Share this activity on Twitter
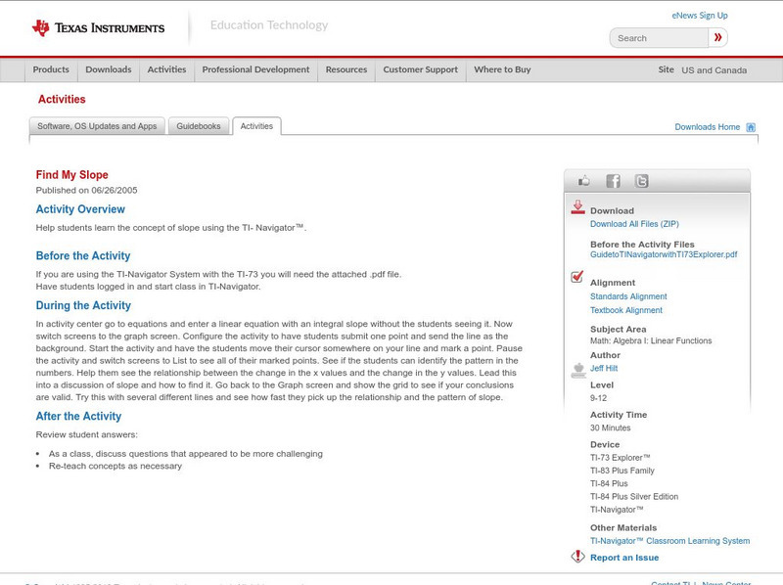783x585 pixels. [643, 180]
